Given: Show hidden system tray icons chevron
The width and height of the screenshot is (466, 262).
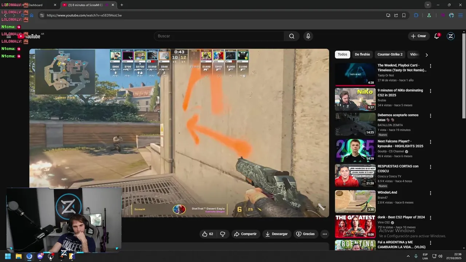Looking at the screenshot, I should pyautogui.click(x=408, y=256).
